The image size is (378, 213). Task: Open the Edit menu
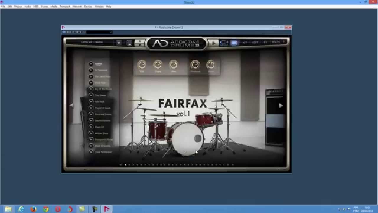[10, 6]
